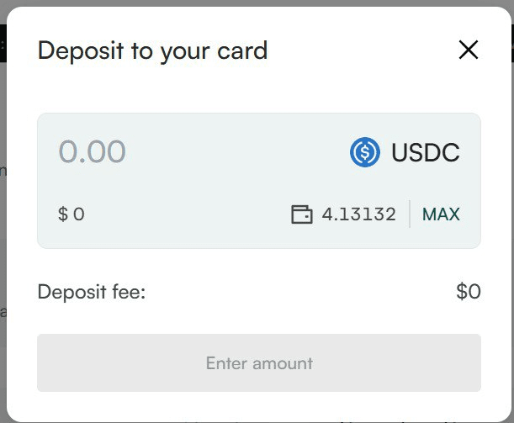Screen dimensions: 514x423
Task: Click the blue USDC coin icon
Action: pos(365,152)
